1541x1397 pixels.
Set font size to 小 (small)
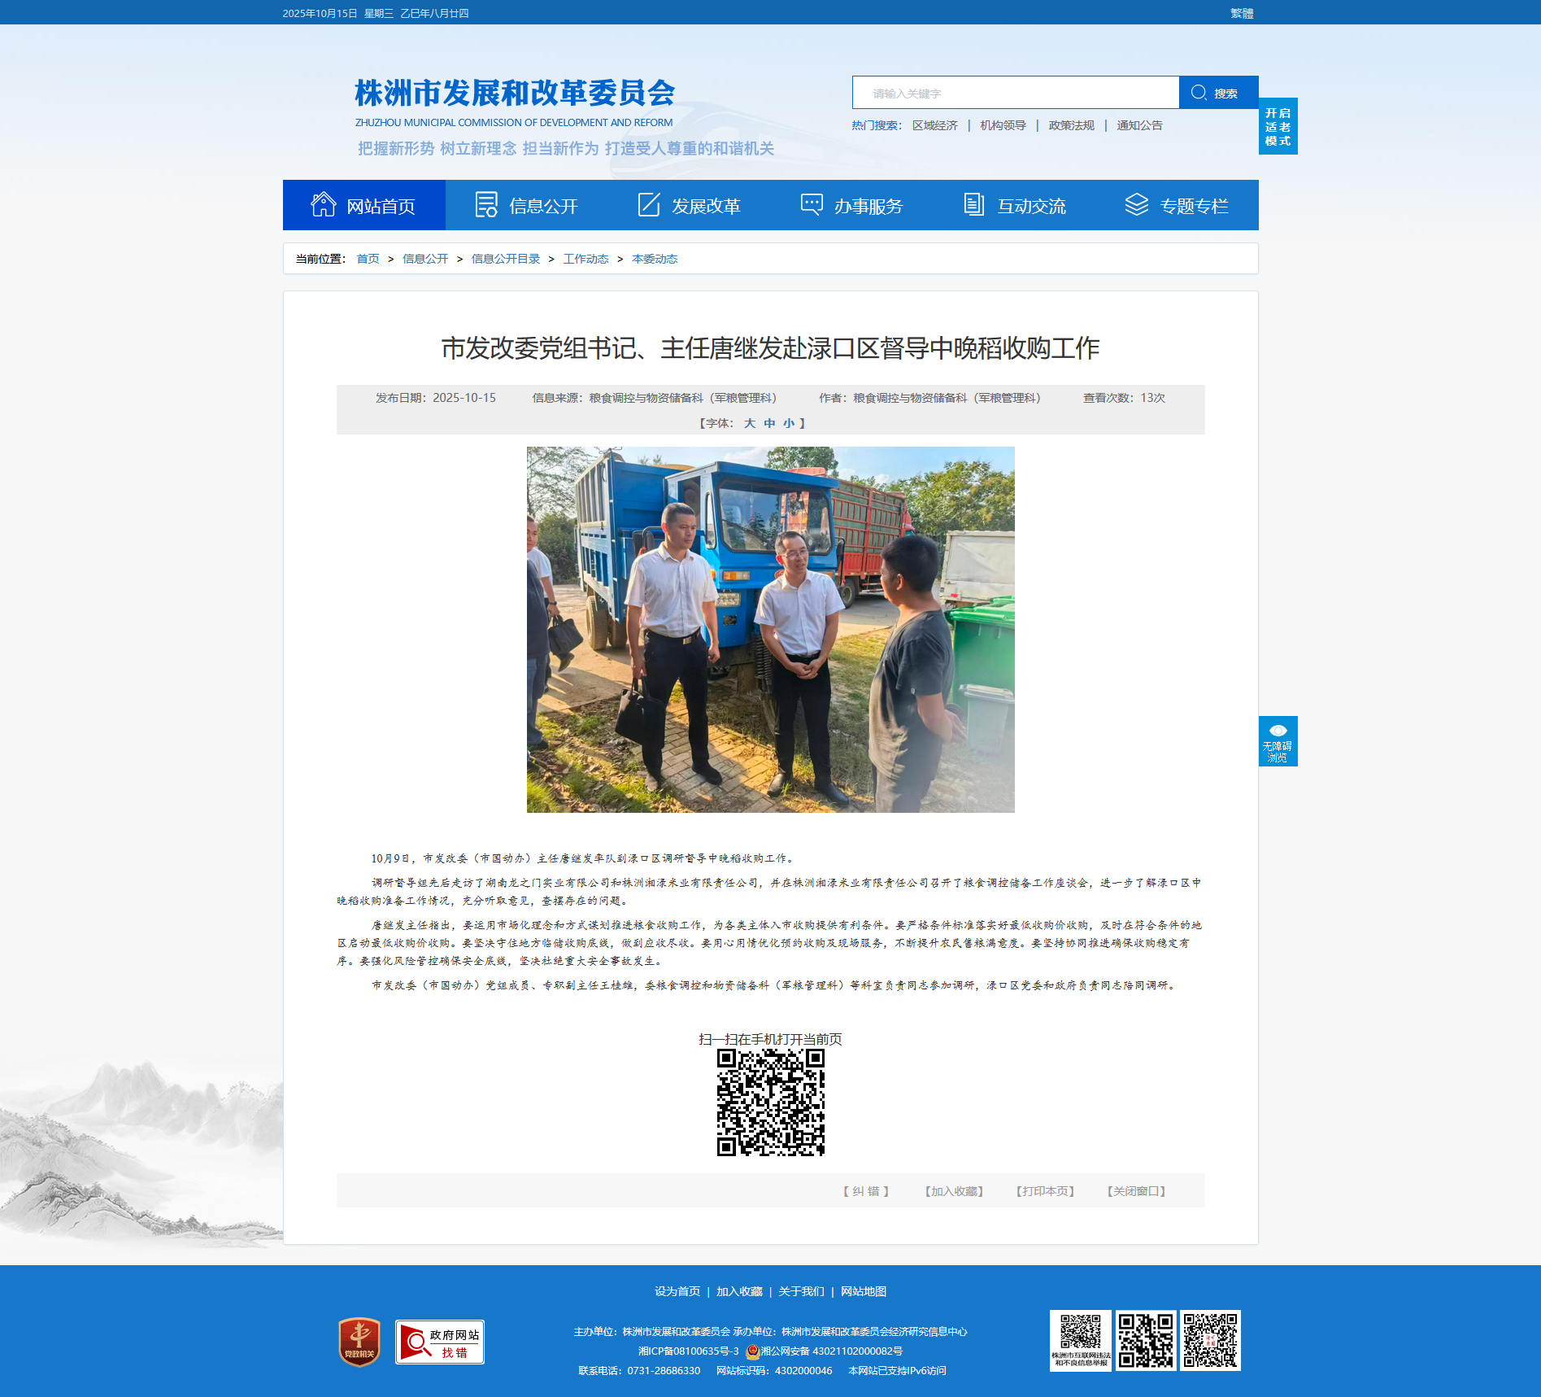click(x=788, y=423)
